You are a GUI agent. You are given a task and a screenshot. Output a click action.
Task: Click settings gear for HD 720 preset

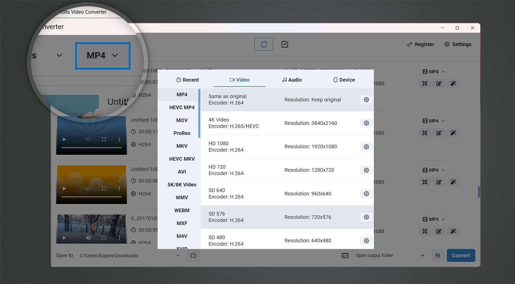(x=366, y=170)
